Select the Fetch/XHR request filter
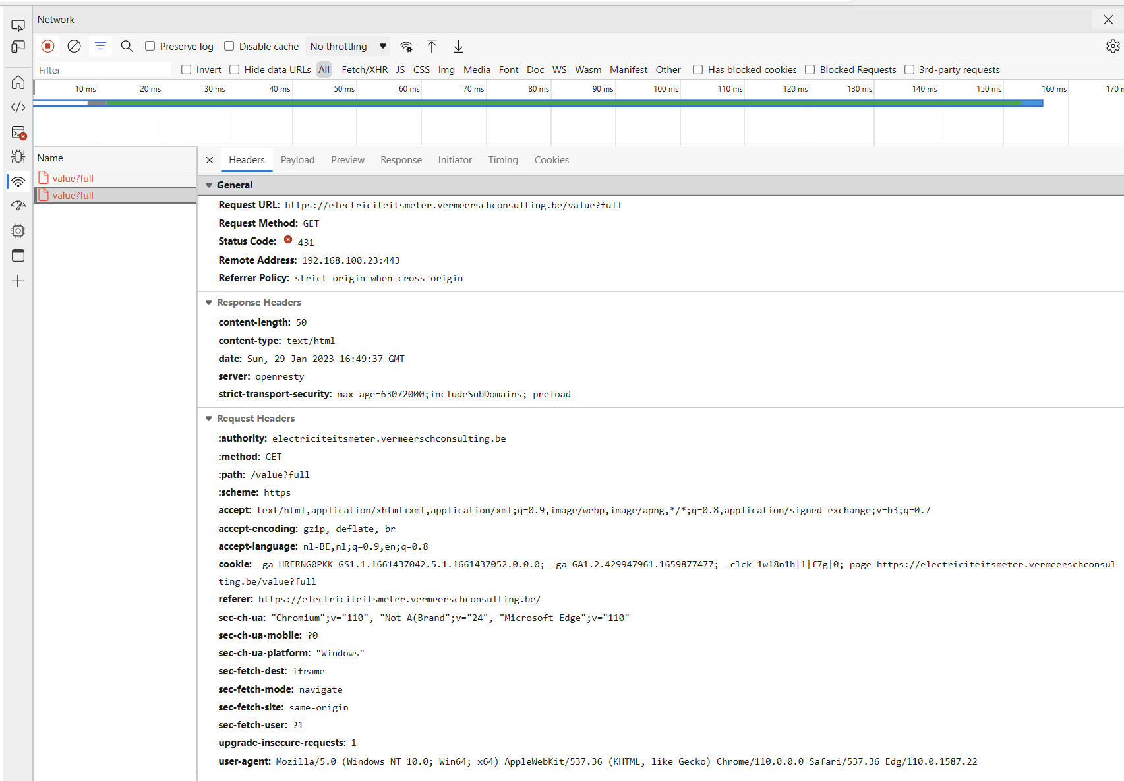The height and width of the screenshot is (781, 1124). (365, 69)
